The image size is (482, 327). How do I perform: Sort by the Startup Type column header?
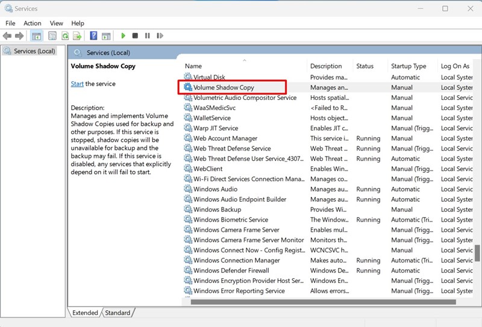pos(408,66)
